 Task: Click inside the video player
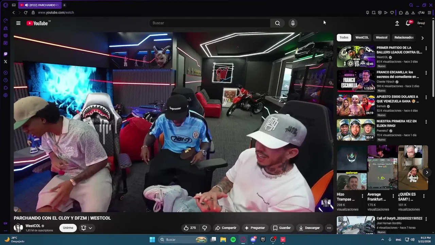(x=173, y=122)
